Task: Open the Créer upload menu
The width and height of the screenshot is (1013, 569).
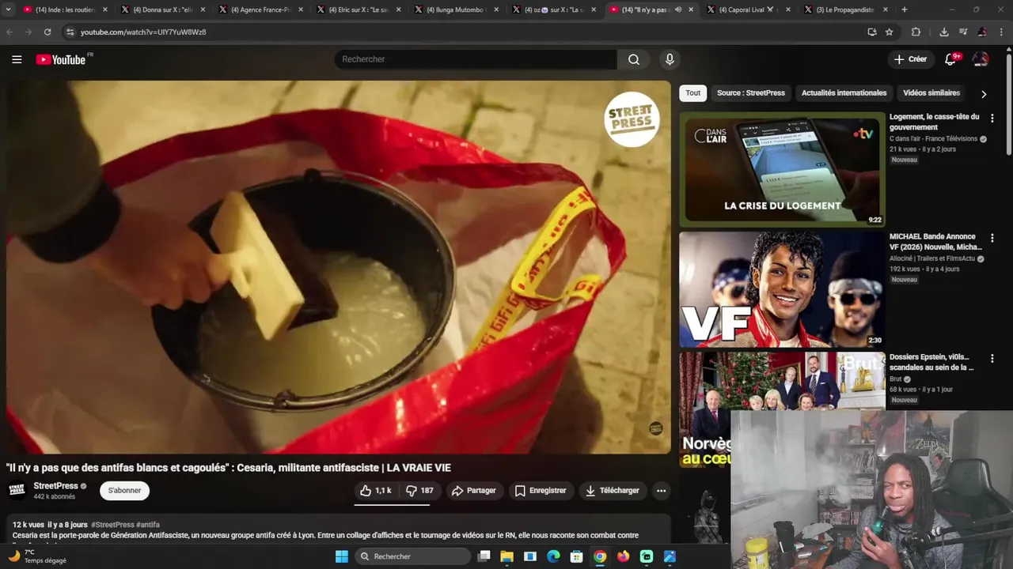Action: click(x=910, y=59)
